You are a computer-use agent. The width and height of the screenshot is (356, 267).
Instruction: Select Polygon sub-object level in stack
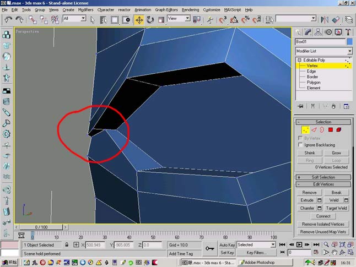click(x=314, y=83)
